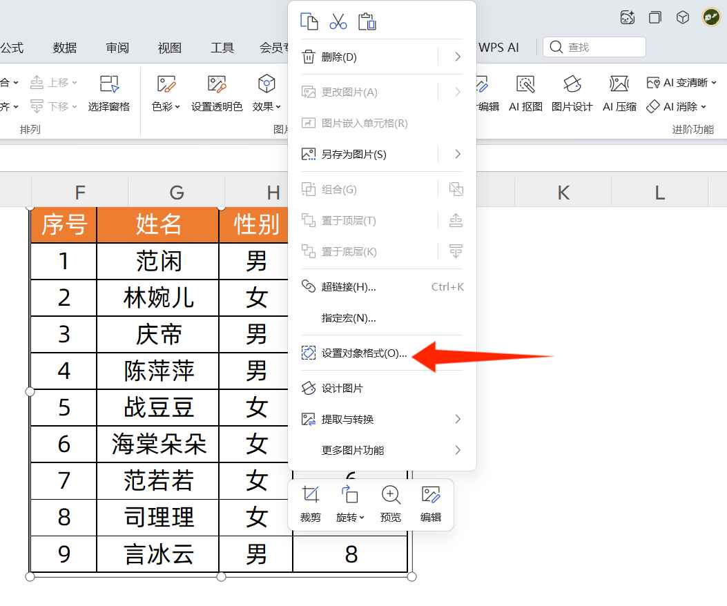Viewport: 727px width, 606px height.
Task: Open the AI 消除 dropdown
Action: pyautogui.click(x=677, y=107)
